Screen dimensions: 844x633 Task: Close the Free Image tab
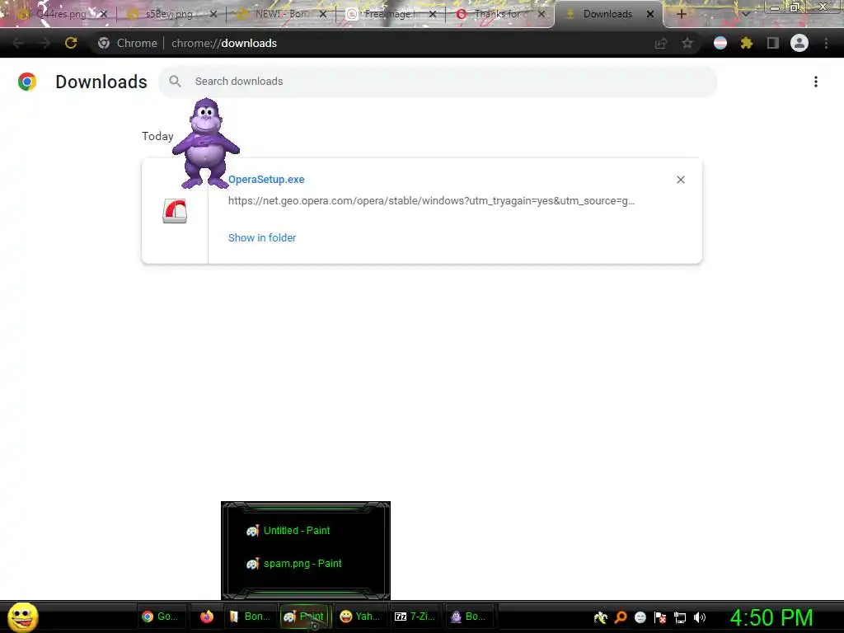tap(433, 14)
